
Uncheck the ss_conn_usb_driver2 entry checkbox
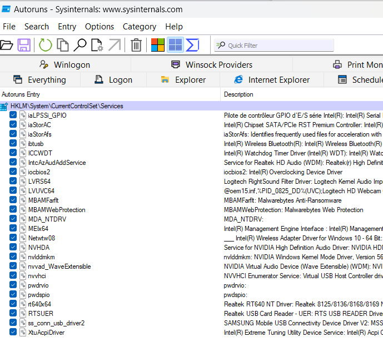(13, 323)
